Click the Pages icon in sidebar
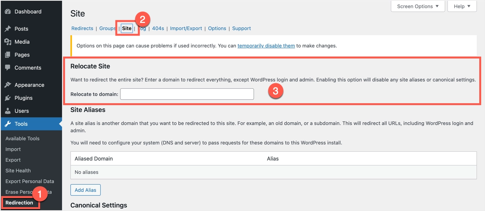 8,55
